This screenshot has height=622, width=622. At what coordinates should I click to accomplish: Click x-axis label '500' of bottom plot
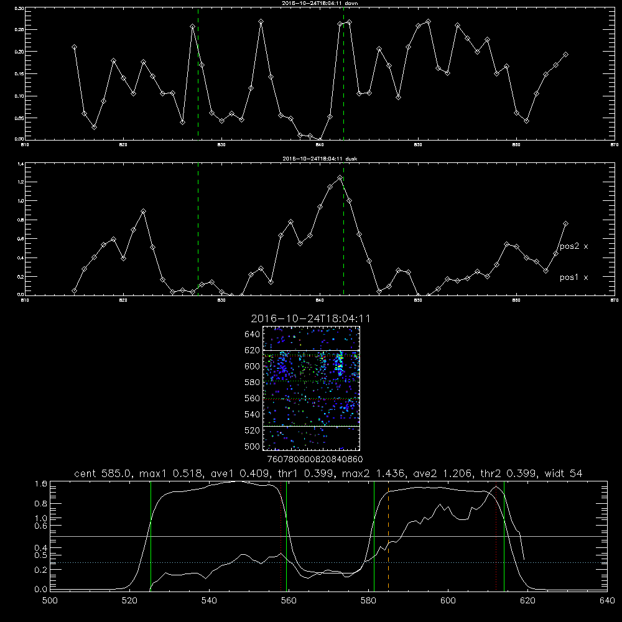pos(50,601)
